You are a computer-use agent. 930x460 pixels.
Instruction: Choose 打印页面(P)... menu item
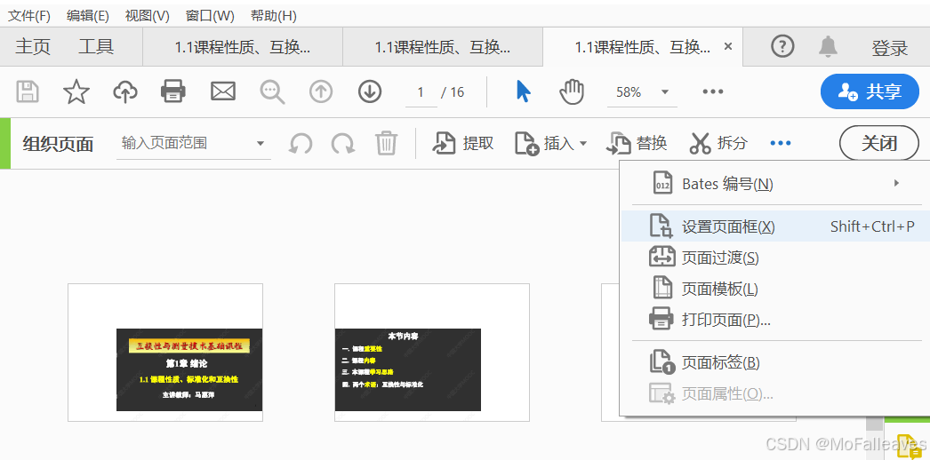point(774,321)
